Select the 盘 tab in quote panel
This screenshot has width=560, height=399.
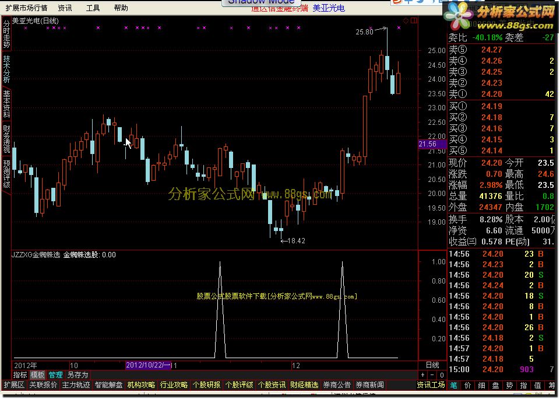pyautogui.click(x=495, y=386)
